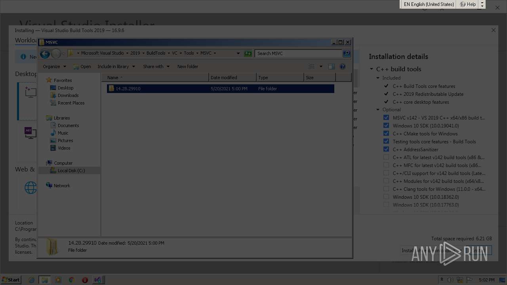This screenshot has height=285, width=507.
Task: Collapse the Included components group
Action: click(x=378, y=78)
